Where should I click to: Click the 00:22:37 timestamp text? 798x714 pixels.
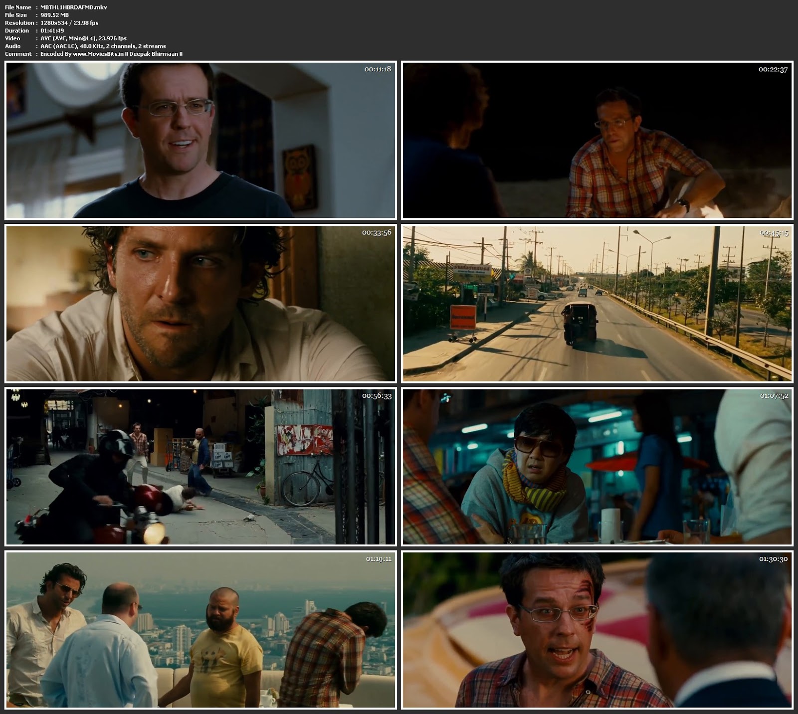[773, 69]
